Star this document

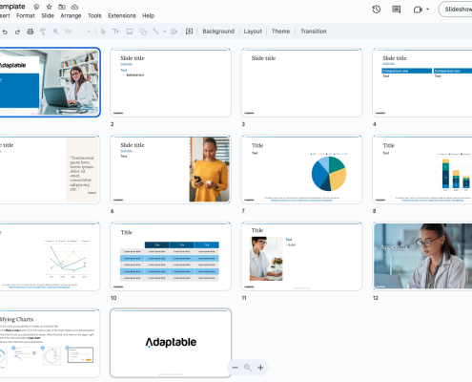(x=49, y=7)
